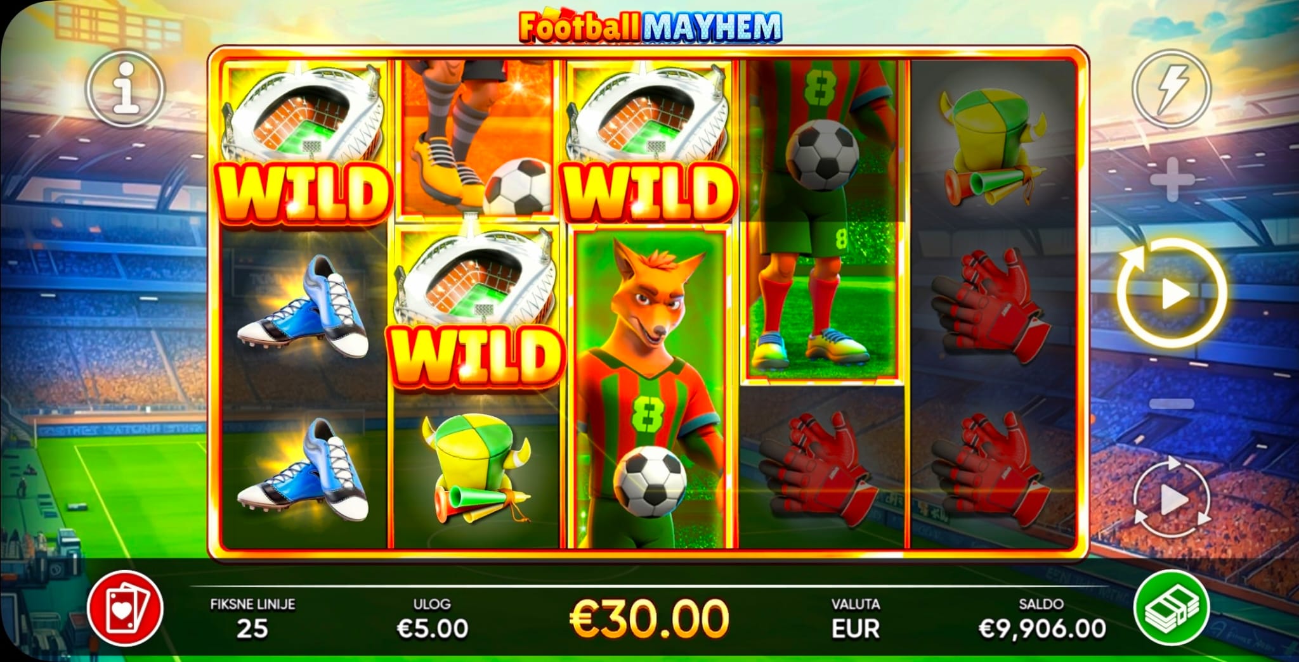
Task: Click the fox player number 8 symbol
Action: tap(649, 389)
